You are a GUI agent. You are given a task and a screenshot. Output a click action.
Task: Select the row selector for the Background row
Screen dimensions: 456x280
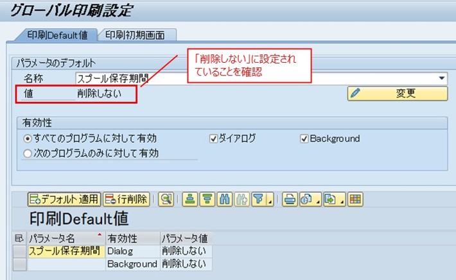click(20, 265)
